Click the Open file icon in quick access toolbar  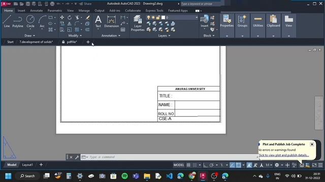[21, 4]
